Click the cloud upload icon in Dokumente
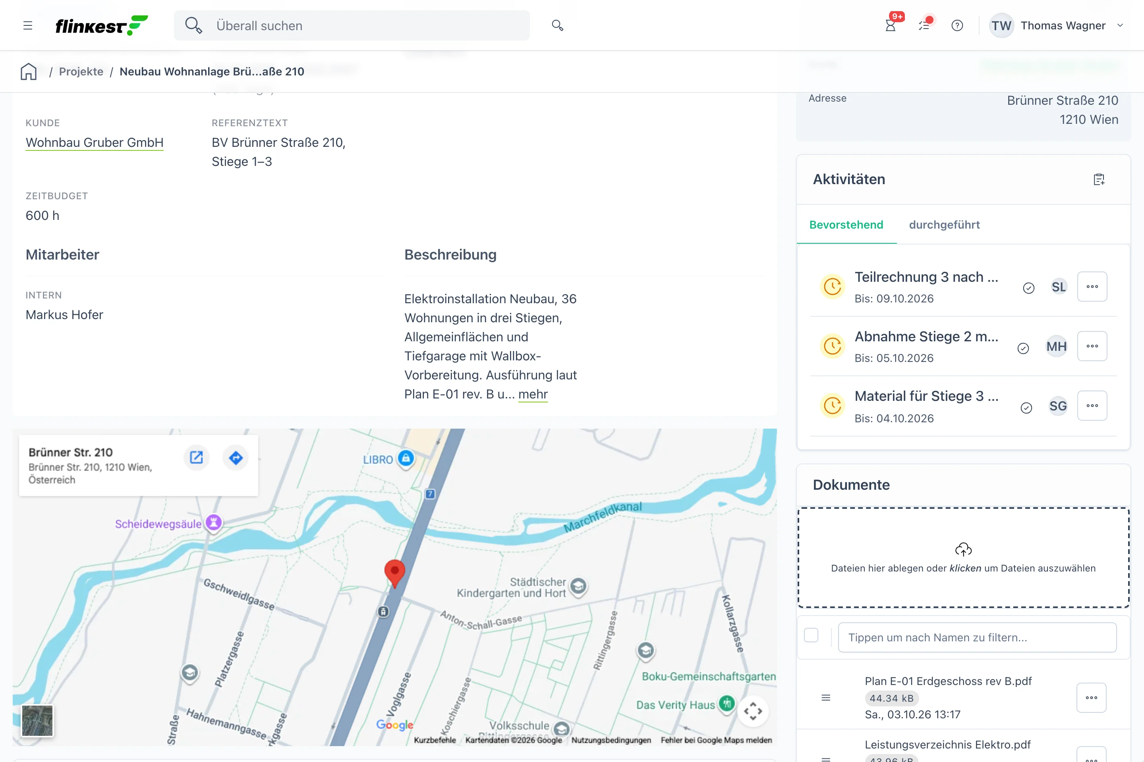The height and width of the screenshot is (762, 1144). pos(963,549)
